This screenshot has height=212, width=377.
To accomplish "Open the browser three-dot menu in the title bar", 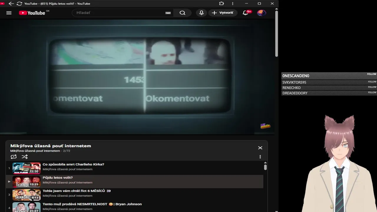I will tap(233, 4).
